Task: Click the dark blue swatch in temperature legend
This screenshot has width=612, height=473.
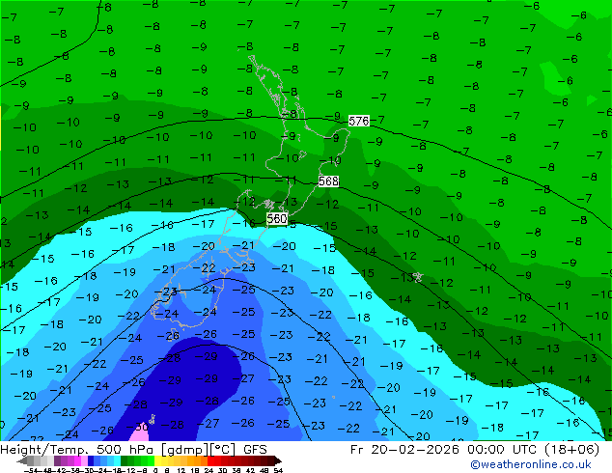Action: coord(91,460)
